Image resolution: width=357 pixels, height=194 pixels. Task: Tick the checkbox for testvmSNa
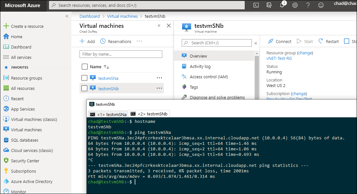[x=84, y=78]
